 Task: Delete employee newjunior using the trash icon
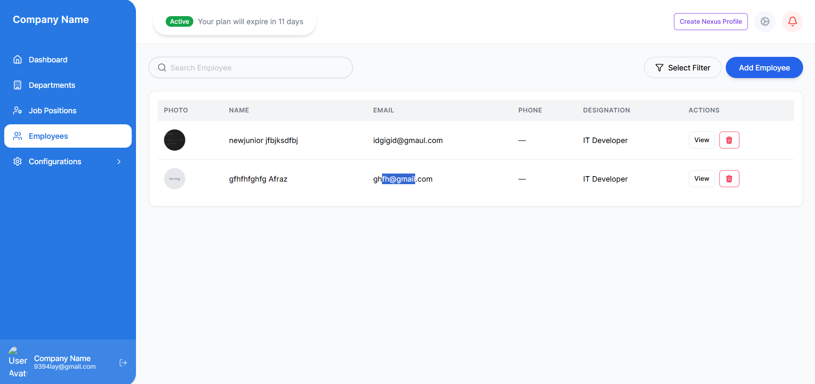(x=729, y=140)
